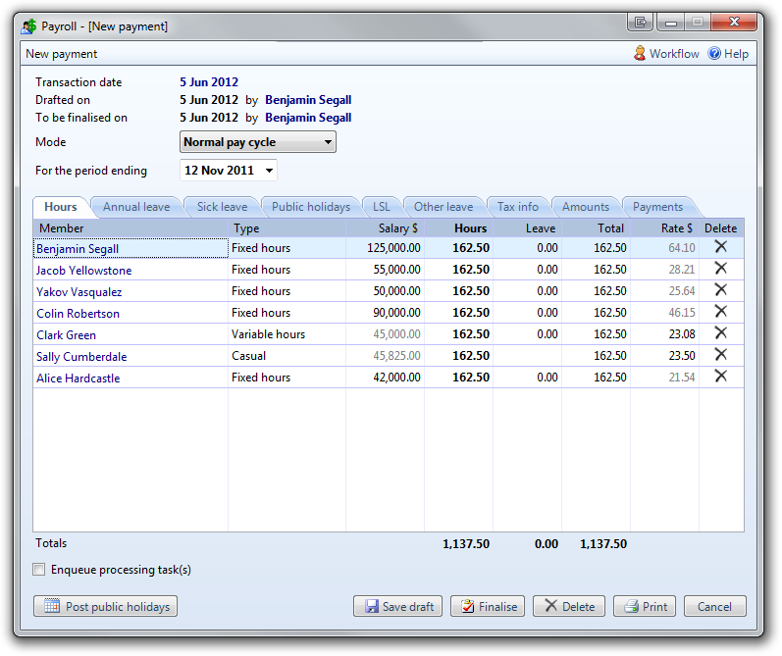Switch to the Annual leave tab
The height and width of the screenshot is (656, 782).
click(x=136, y=207)
